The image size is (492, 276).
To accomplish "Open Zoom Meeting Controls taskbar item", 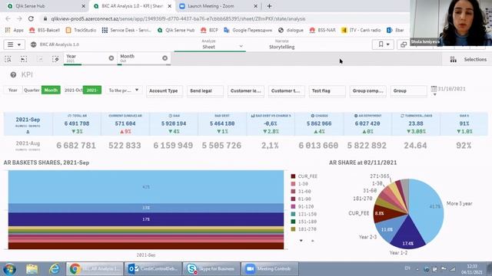I will 269,269.
